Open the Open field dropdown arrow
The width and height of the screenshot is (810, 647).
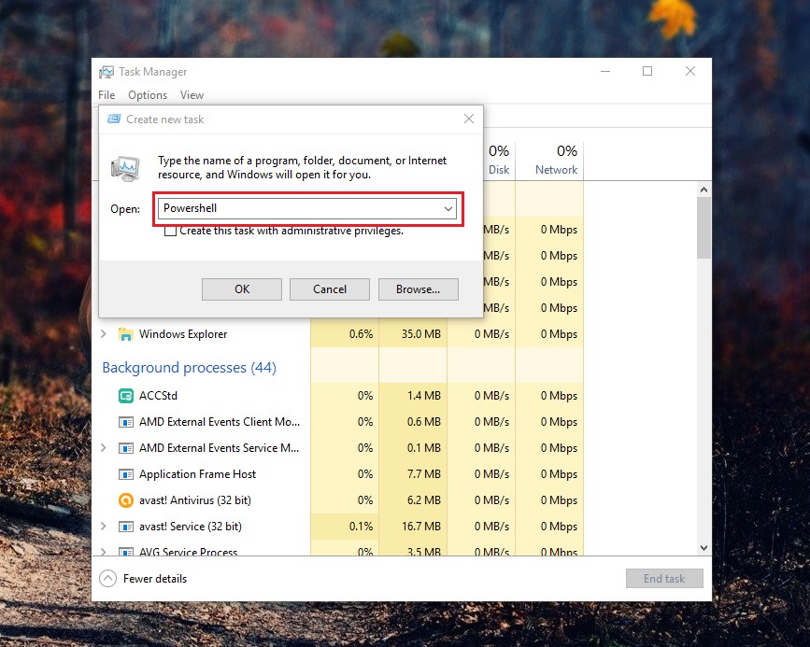(x=448, y=209)
